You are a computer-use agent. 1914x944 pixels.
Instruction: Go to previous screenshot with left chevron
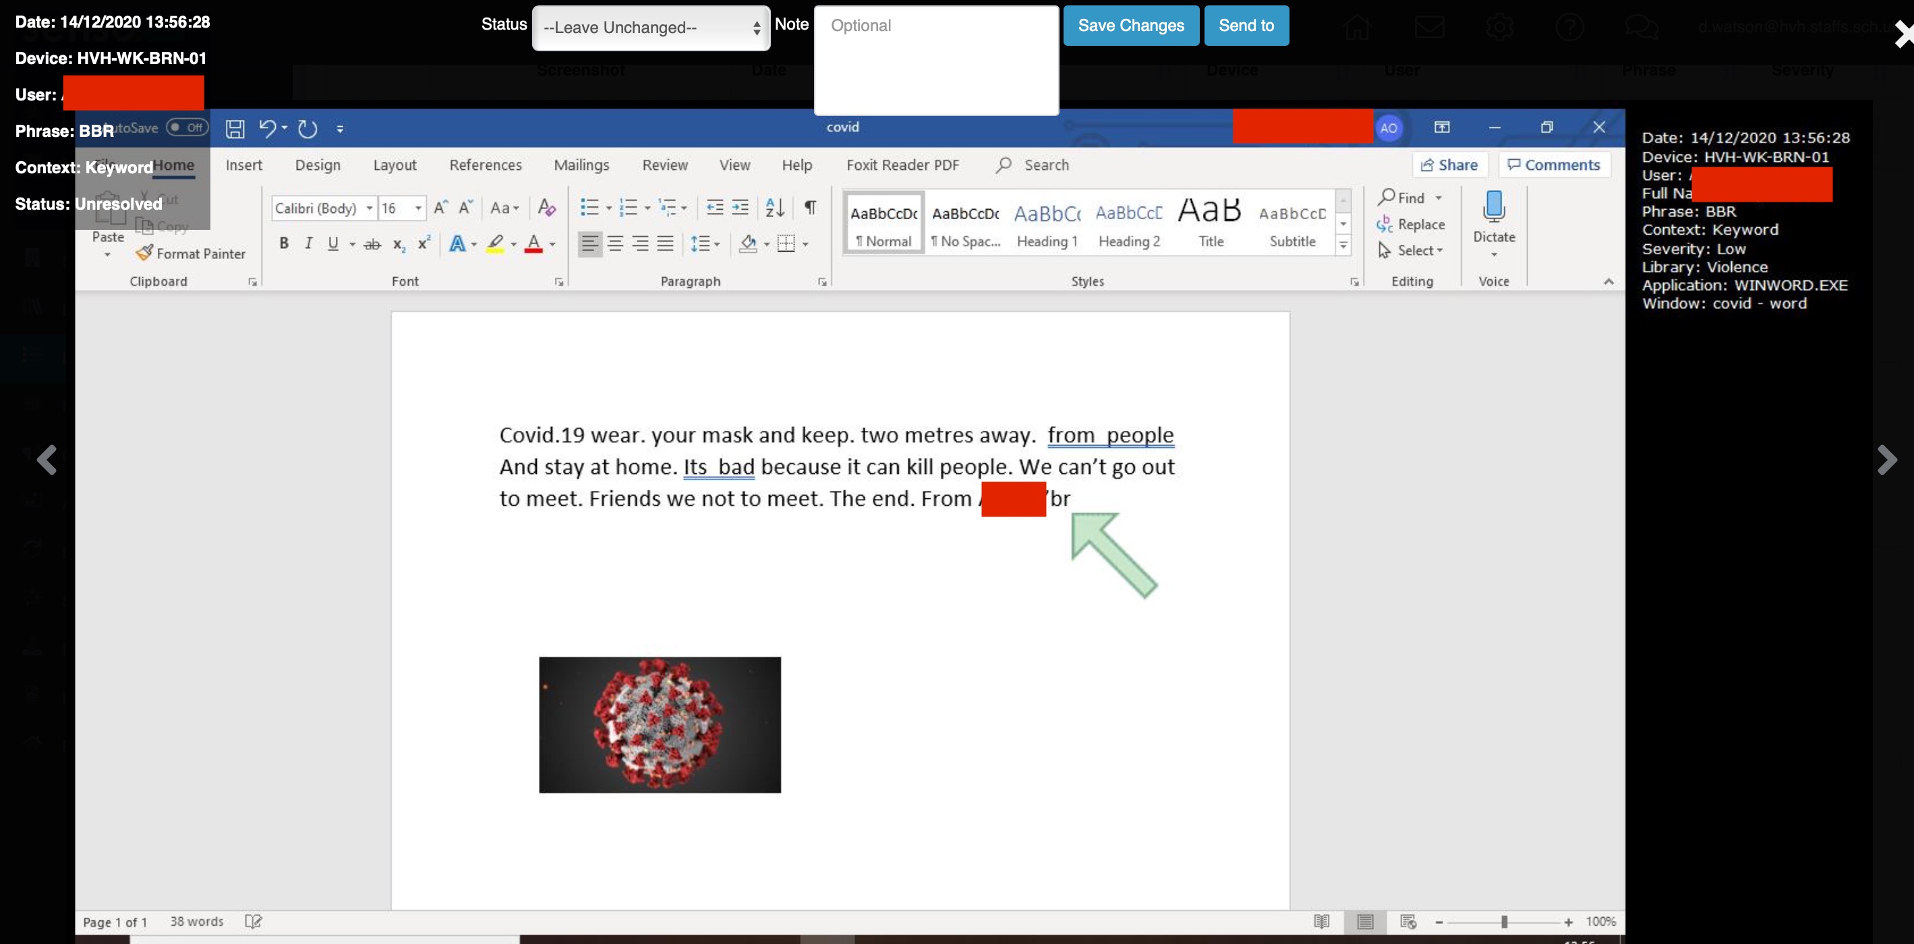(x=47, y=460)
